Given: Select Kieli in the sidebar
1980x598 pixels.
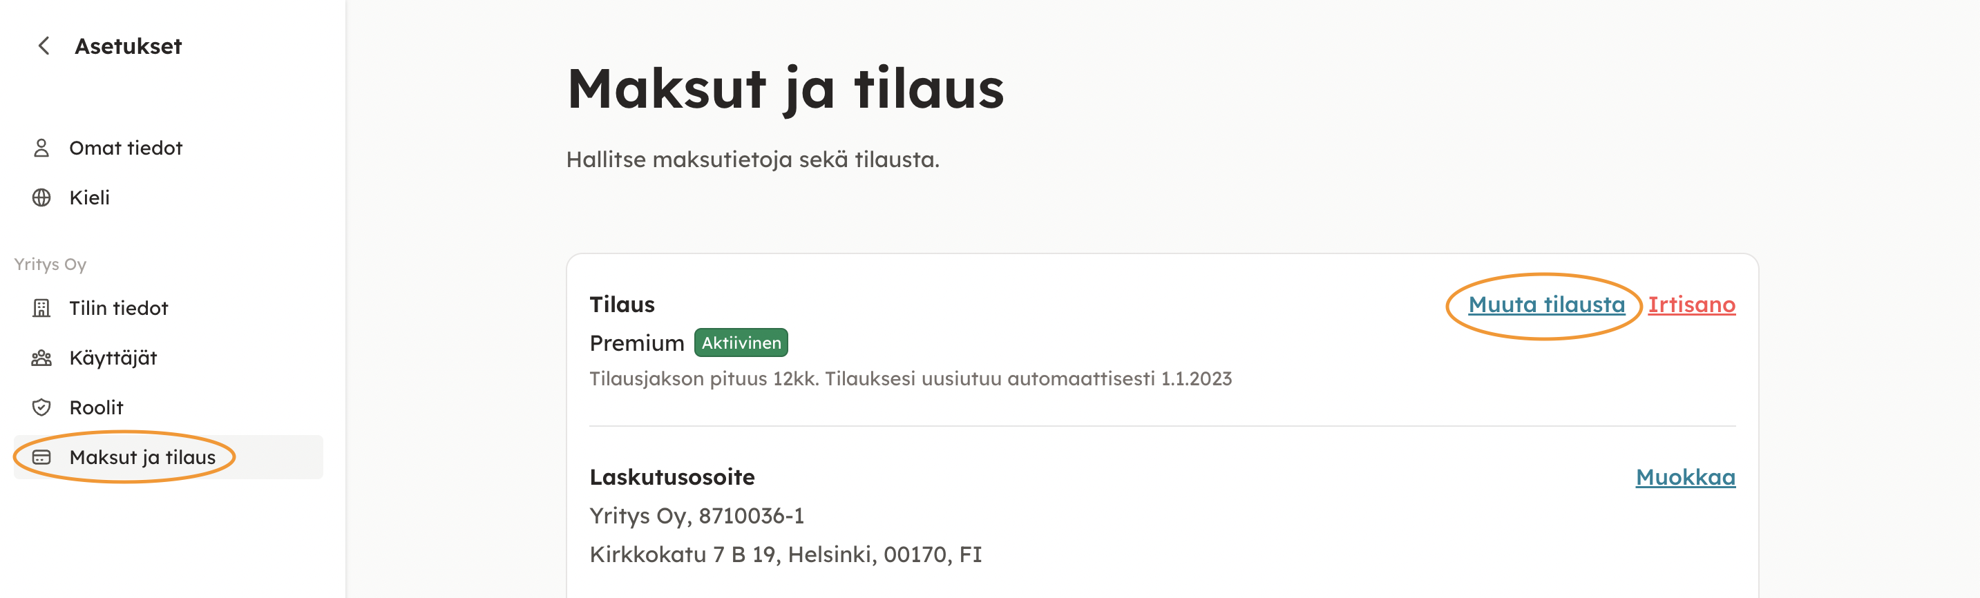Looking at the screenshot, I should click(x=89, y=197).
